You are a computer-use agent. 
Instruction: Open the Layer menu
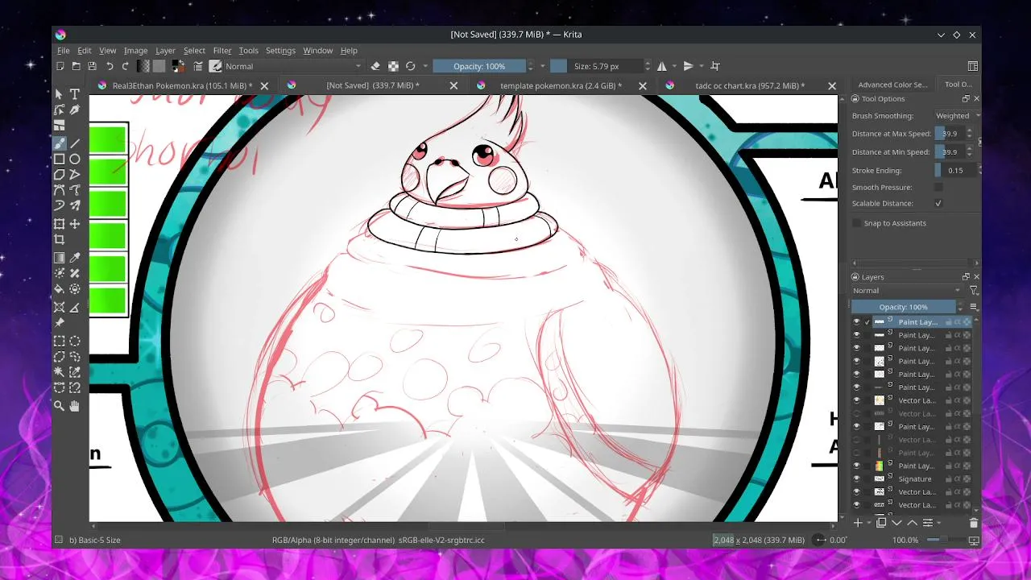click(x=165, y=51)
